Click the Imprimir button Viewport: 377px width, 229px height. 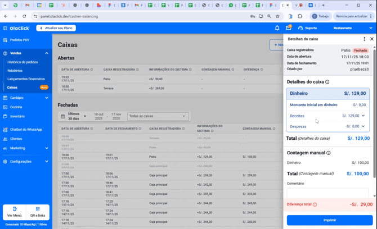330,220
